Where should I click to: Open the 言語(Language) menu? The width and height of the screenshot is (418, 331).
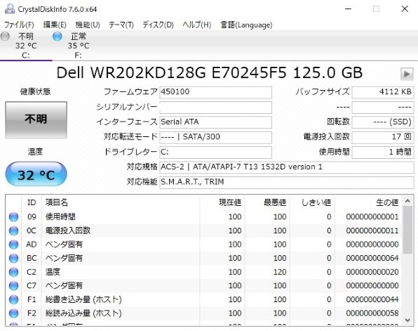[x=246, y=25]
